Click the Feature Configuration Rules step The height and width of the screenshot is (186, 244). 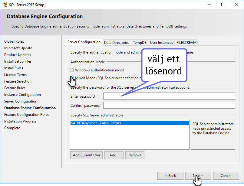point(26,115)
